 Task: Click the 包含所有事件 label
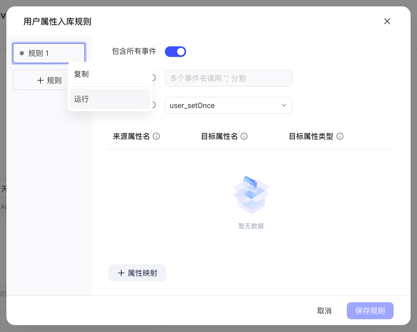(x=134, y=51)
